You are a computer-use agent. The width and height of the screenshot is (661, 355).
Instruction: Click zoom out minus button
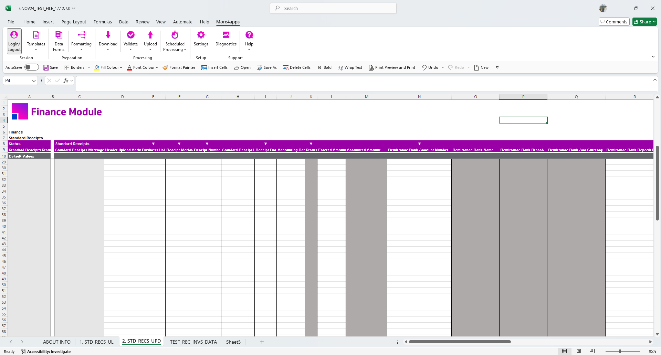(x=602, y=351)
